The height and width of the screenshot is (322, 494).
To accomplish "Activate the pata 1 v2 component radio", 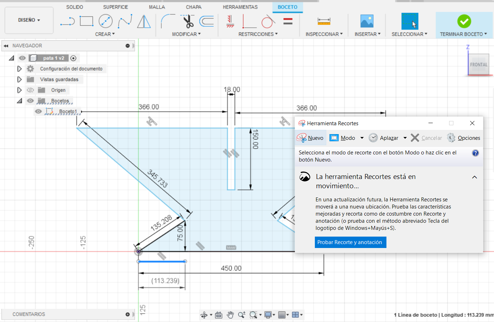I will 73,58.
